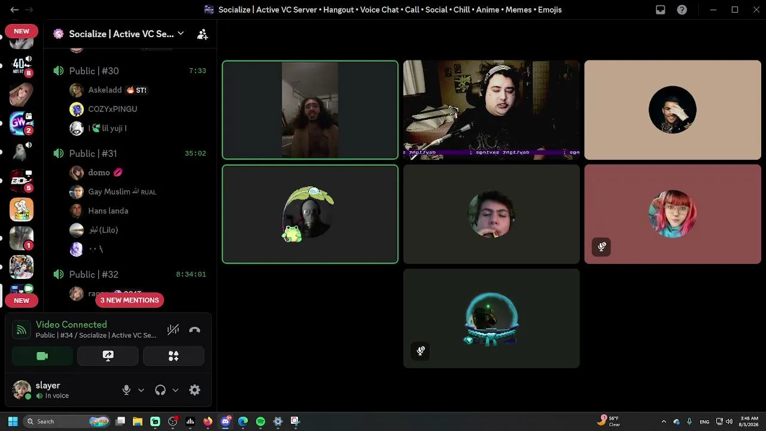Open Microsoft Edge from the taskbar
Image resolution: width=766 pixels, height=431 pixels.
pos(243,421)
